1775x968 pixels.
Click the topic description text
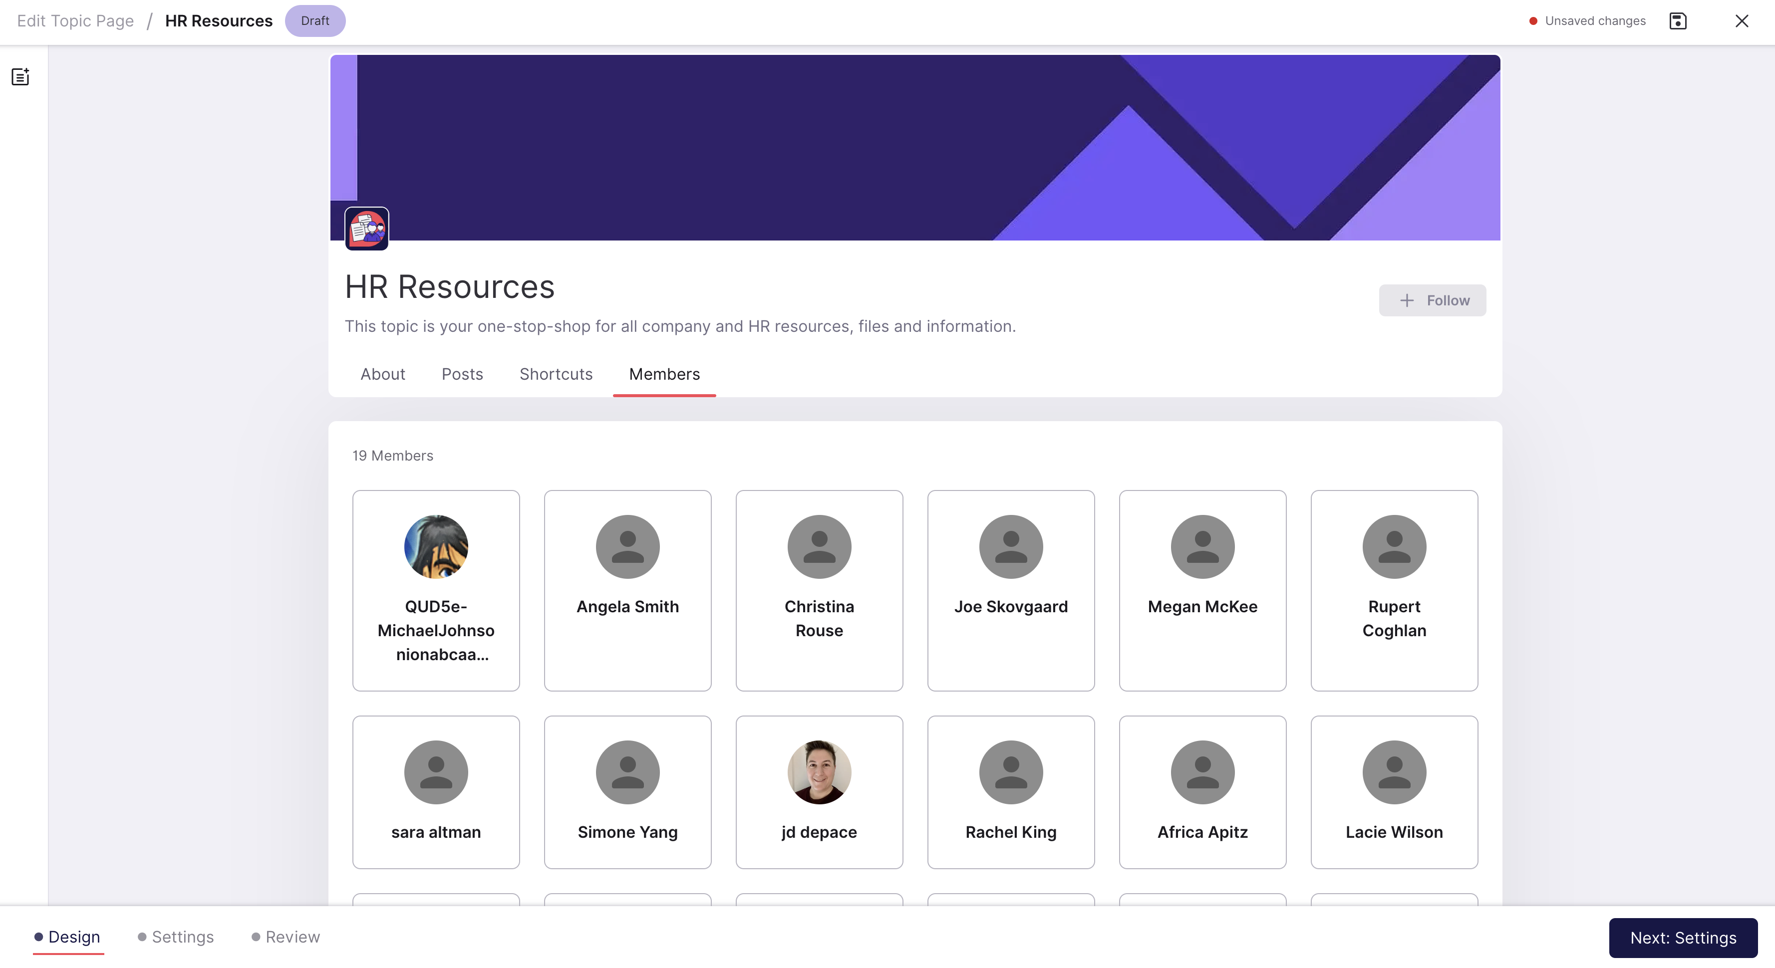click(x=680, y=326)
